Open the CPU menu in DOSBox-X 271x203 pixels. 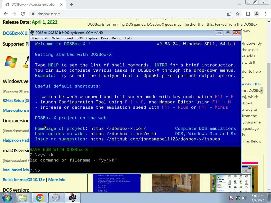click(x=46, y=38)
